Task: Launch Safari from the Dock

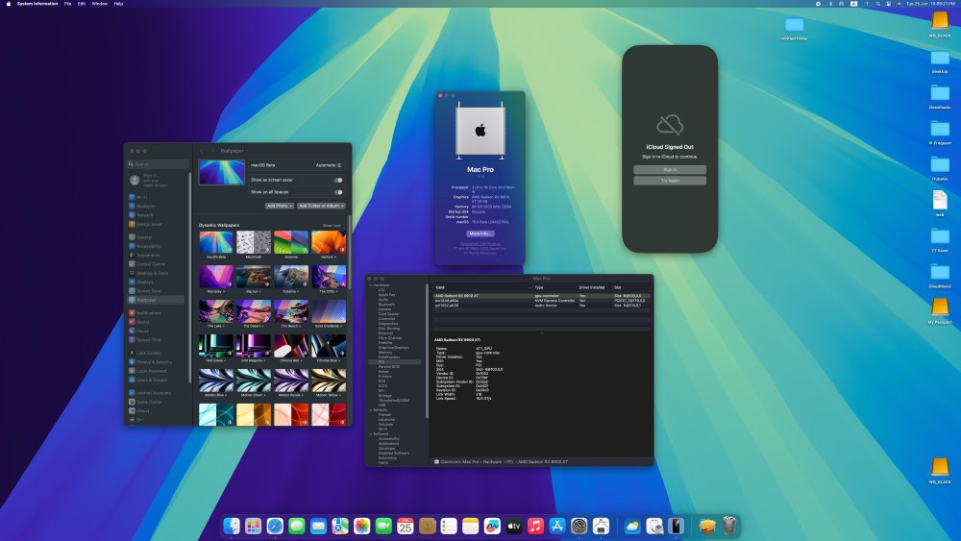Action: 275,526
